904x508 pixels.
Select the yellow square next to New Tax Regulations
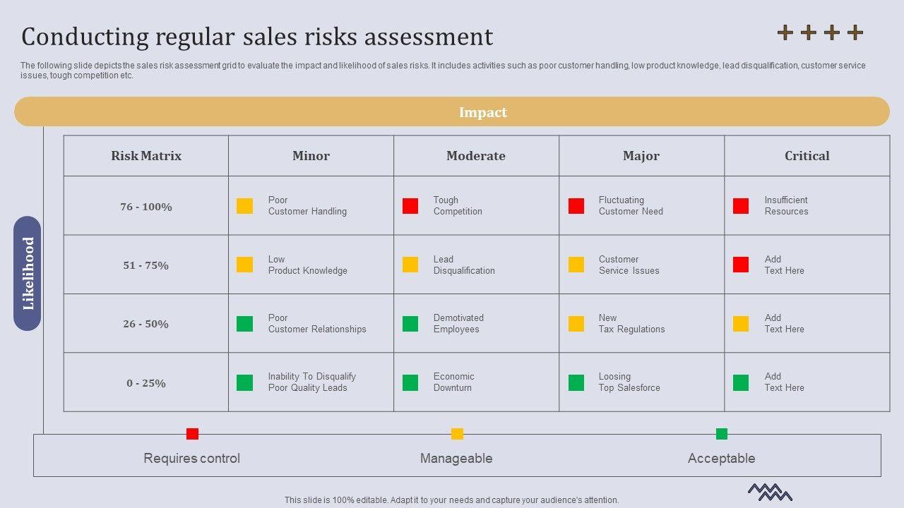(576, 324)
